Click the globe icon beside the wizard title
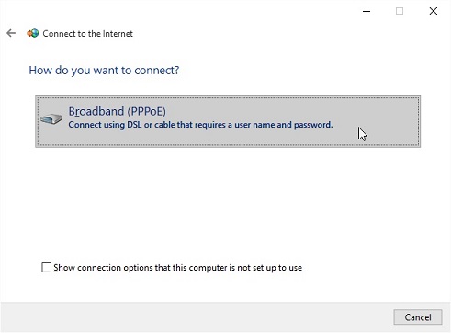This screenshot has width=451, height=333. (x=33, y=33)
